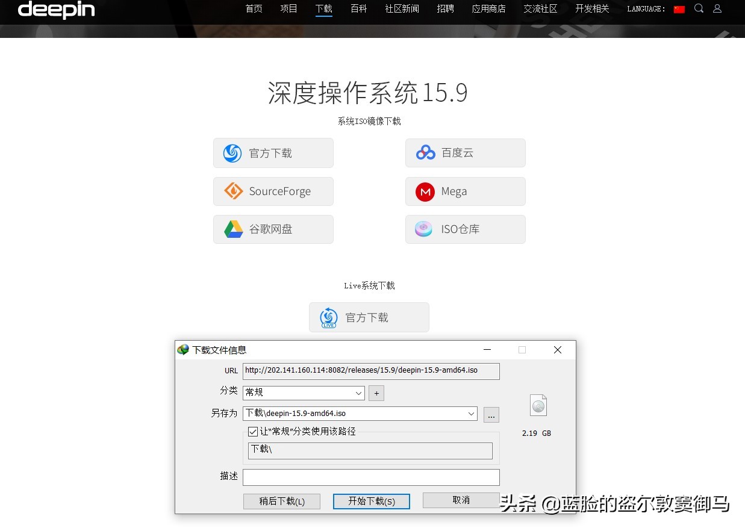Click 稍后下载(L) to download later

point(281,501)
